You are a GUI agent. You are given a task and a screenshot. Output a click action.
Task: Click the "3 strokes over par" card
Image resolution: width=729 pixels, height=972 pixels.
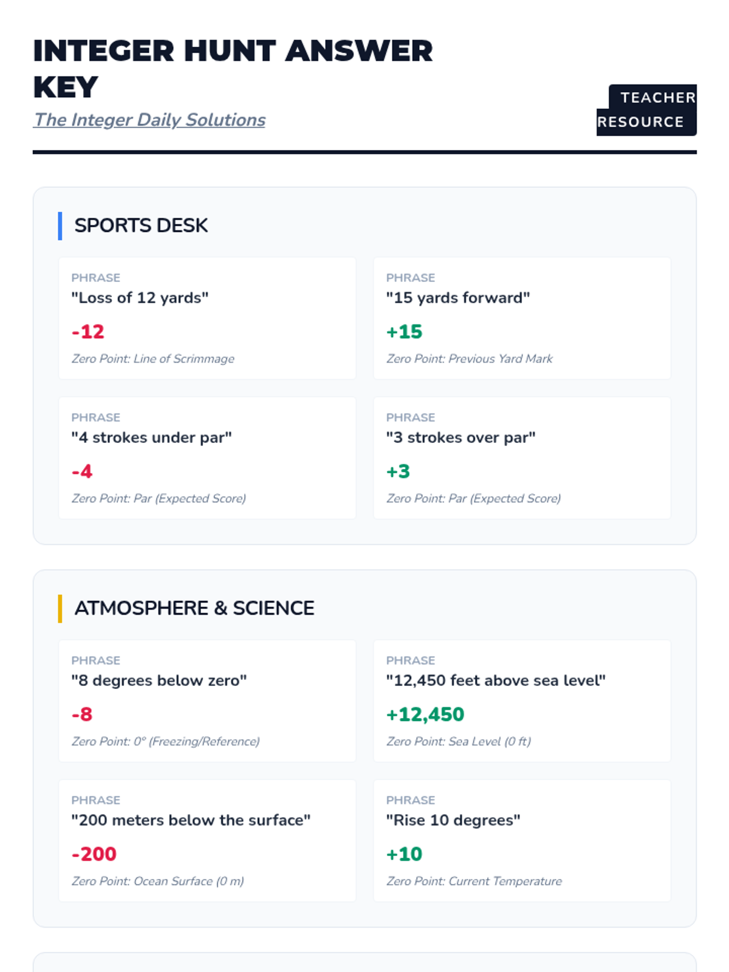click(x=522, y=458)
